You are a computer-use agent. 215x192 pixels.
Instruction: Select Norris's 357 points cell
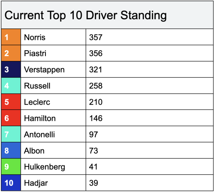tap(149, 37)
